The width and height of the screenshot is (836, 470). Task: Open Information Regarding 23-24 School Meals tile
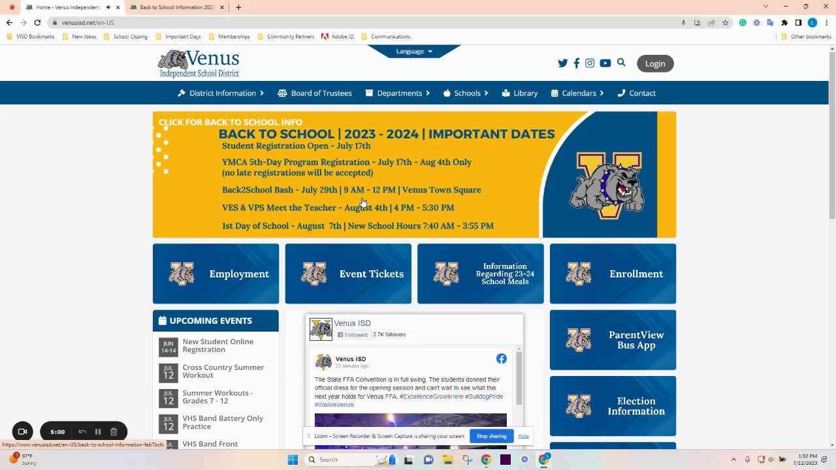tap(480, 274)
